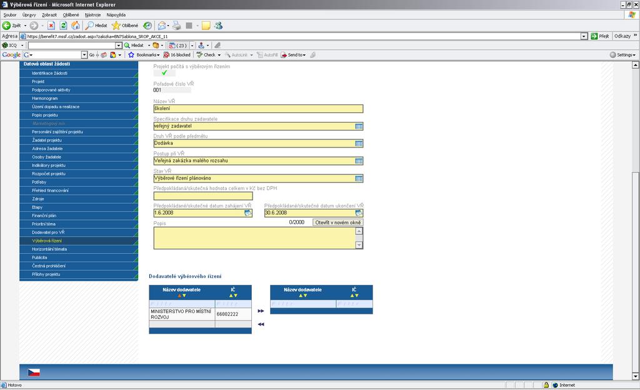Viewport: 640px width, 390px height.
Task: Open the Nástroje menu
Action: pos(92,14)
